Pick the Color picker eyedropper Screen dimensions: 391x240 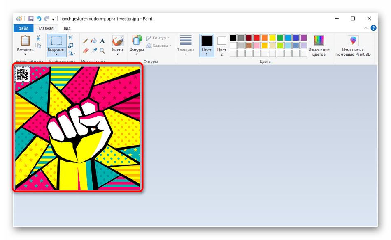tap(94, 51)
